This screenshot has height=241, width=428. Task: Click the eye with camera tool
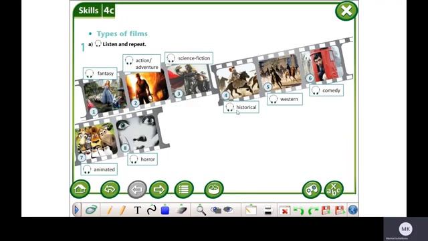point(215,210)
